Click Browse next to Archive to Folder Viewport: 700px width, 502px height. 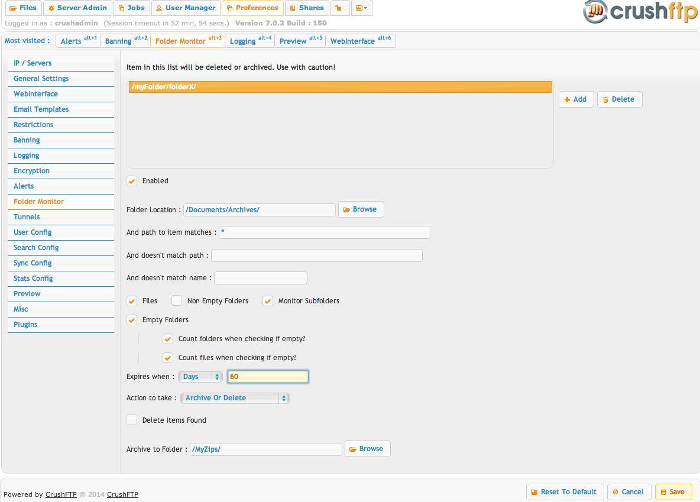pyautogui.click(x=367, y=448)
